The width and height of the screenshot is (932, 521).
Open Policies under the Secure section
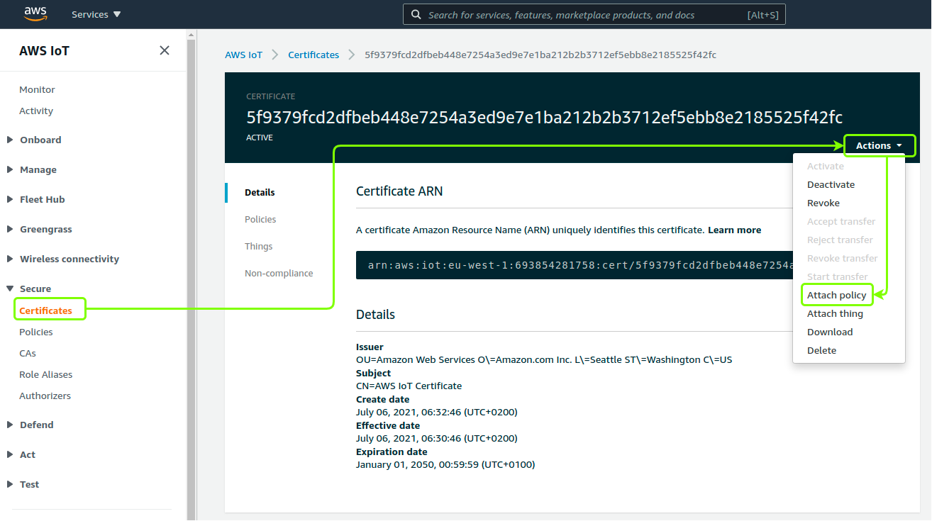[x=36, y=332]
